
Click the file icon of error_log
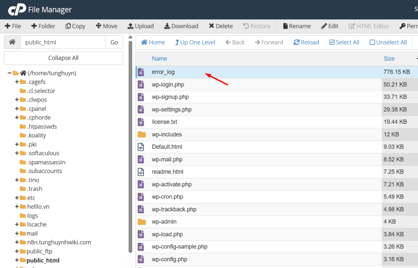pos(141,72)
